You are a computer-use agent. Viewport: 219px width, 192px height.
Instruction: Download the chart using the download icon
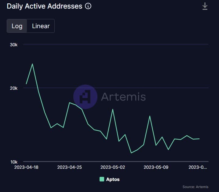pyautogui.click(x=205, y=6)
